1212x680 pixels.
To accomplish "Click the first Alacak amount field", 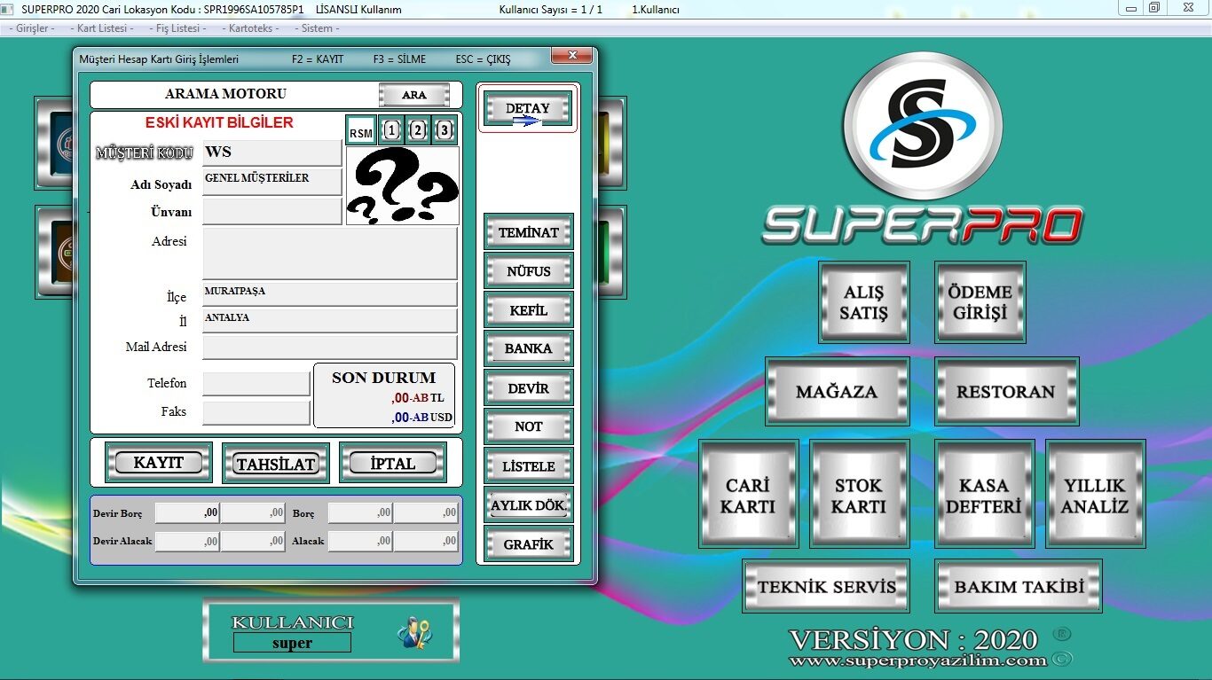I will [360, 541].
